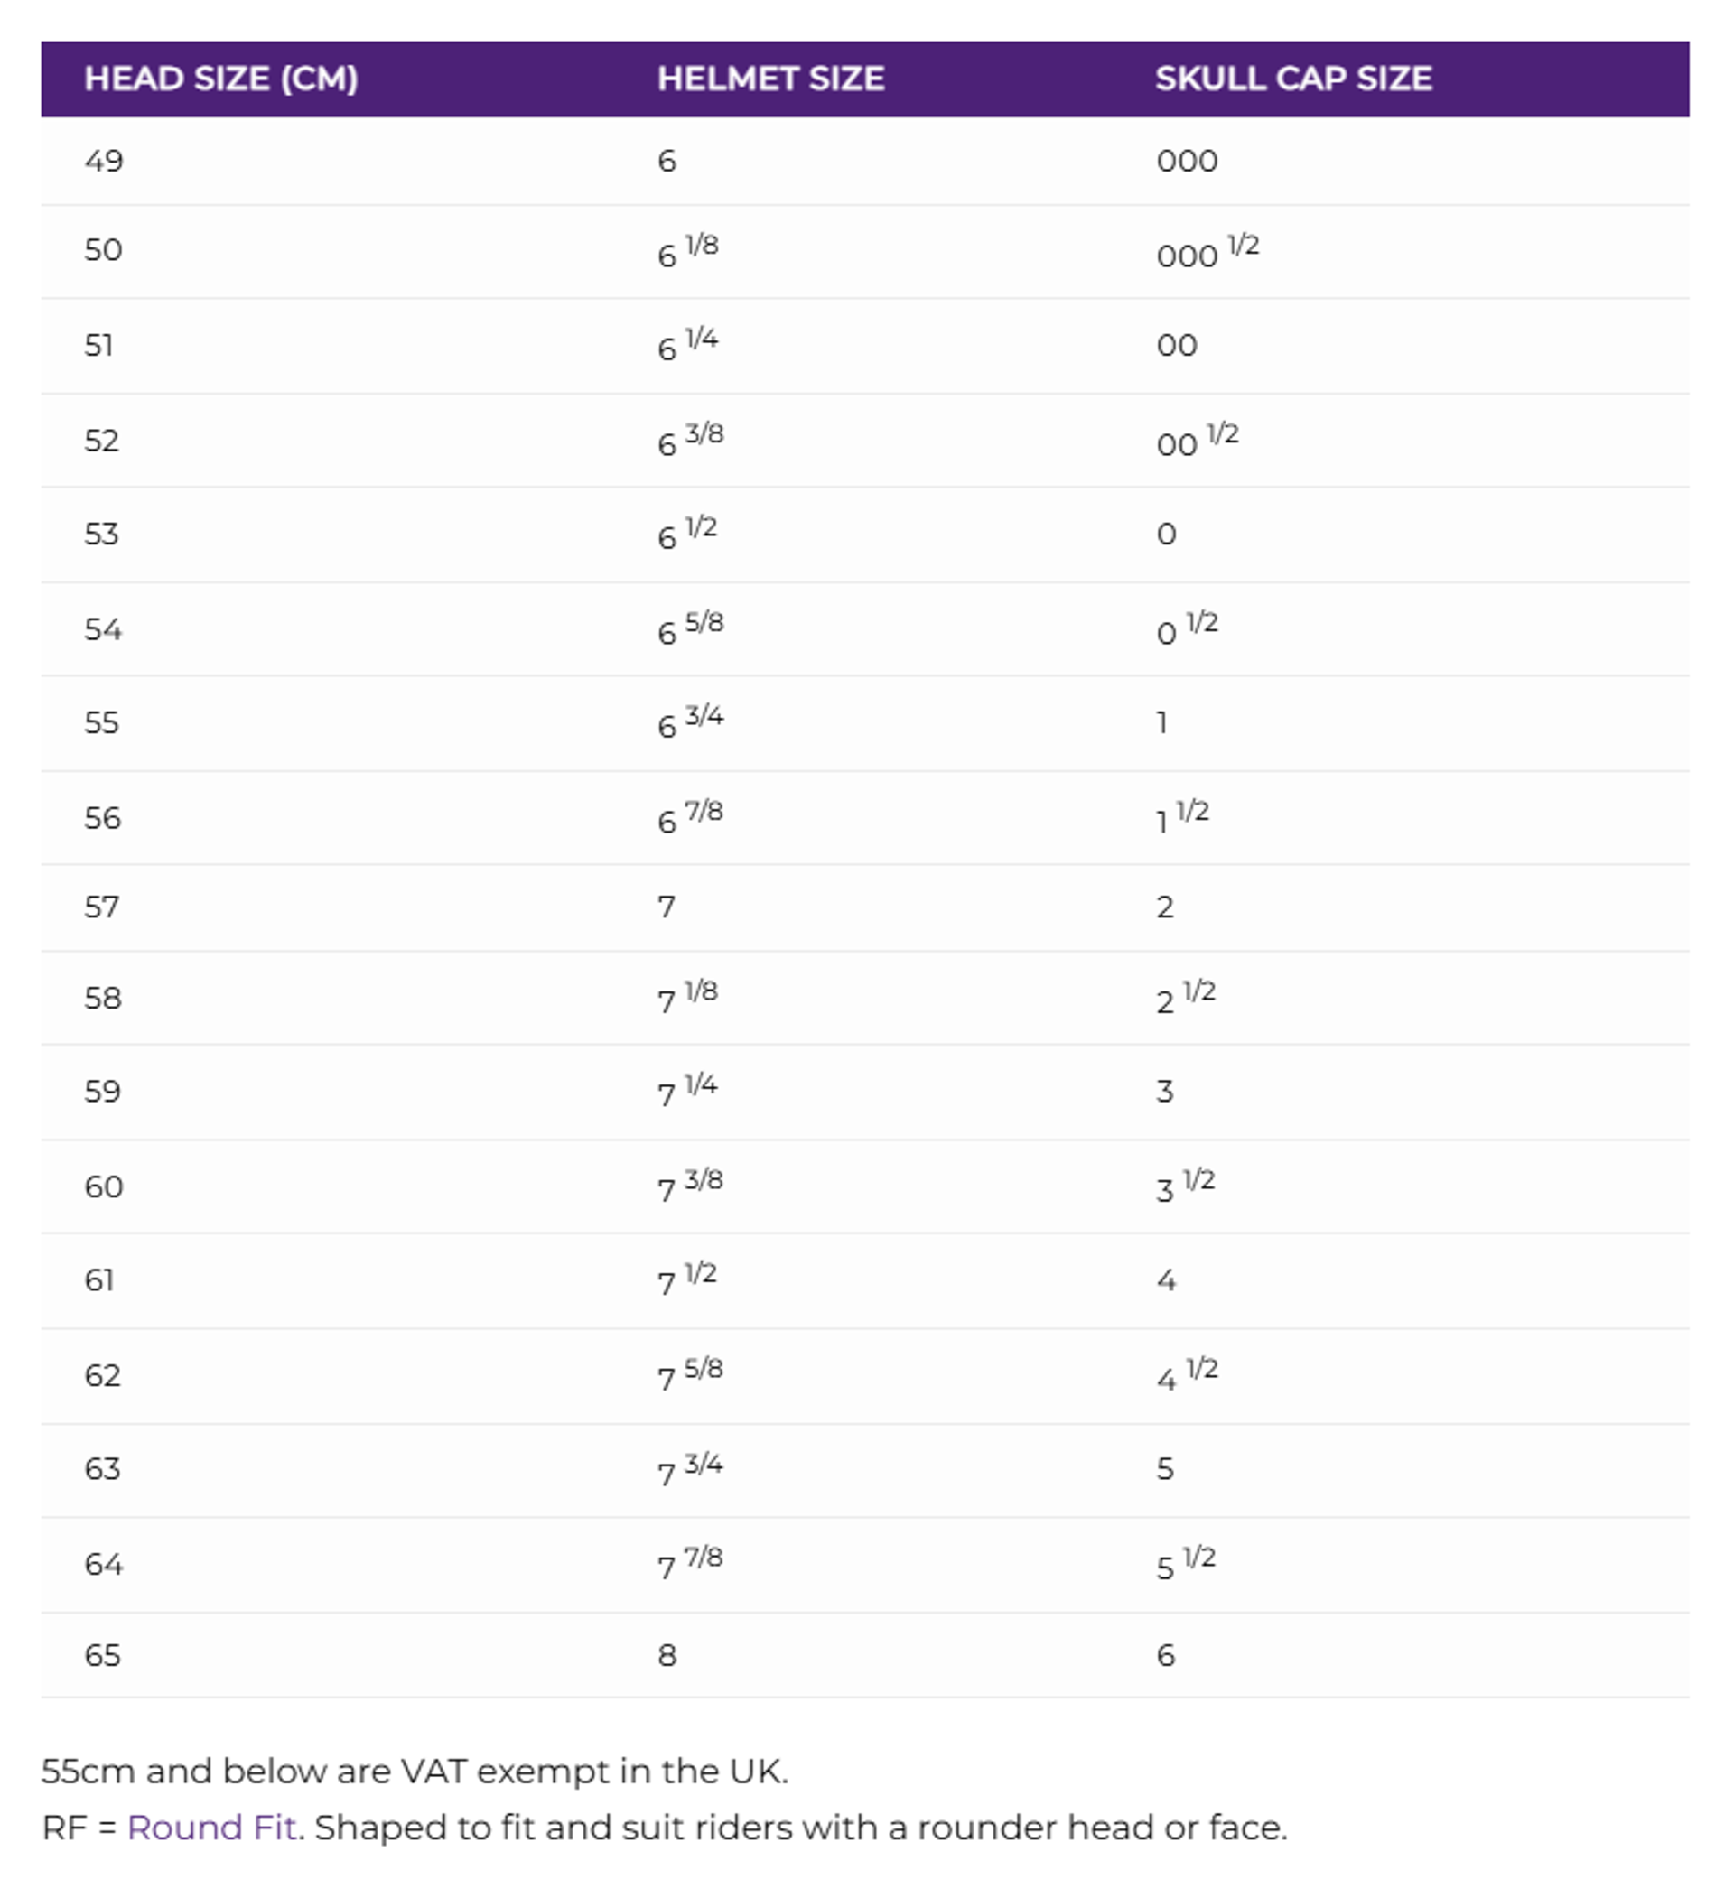Click skull cap size 2 1/2 value

coord(1186,998)
